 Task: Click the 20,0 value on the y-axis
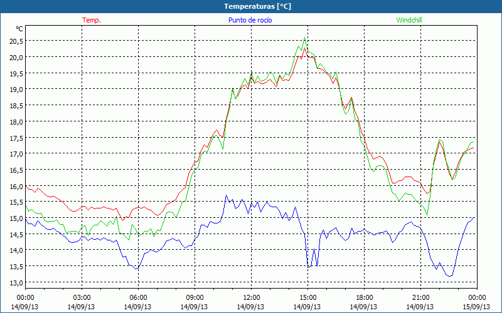16,58
